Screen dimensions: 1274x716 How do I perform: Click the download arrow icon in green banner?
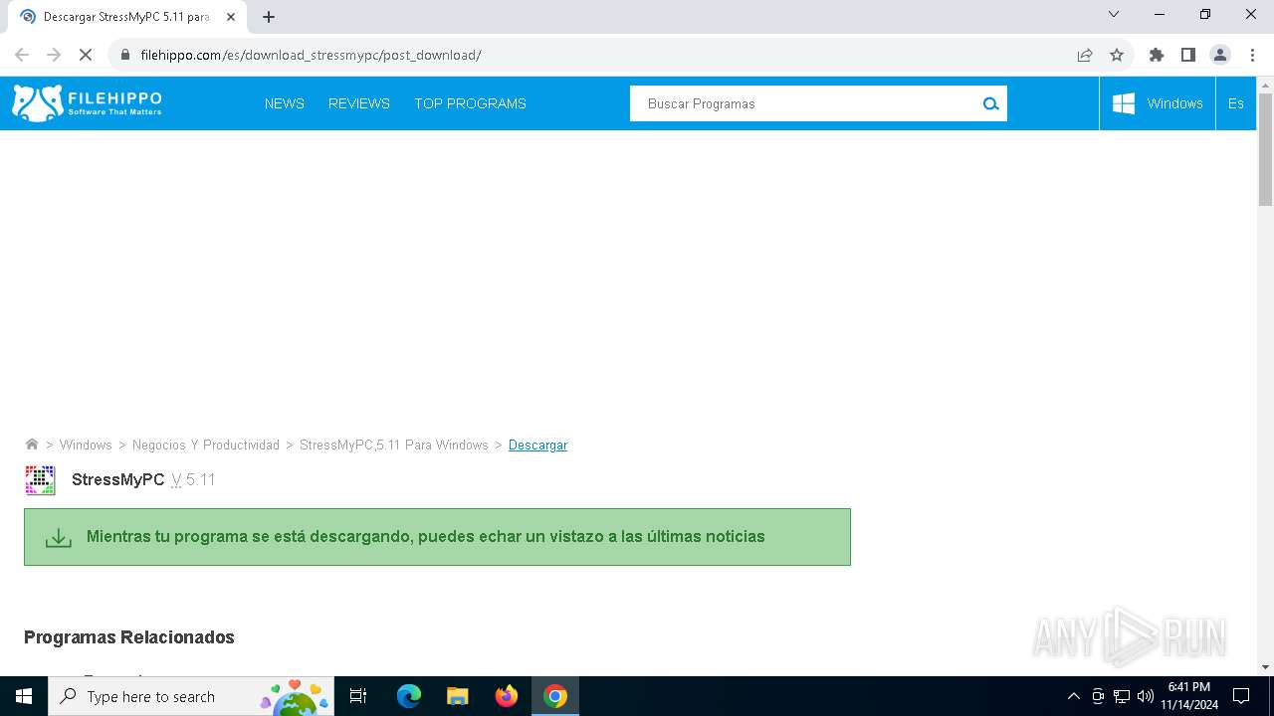(x=59, y=538)
